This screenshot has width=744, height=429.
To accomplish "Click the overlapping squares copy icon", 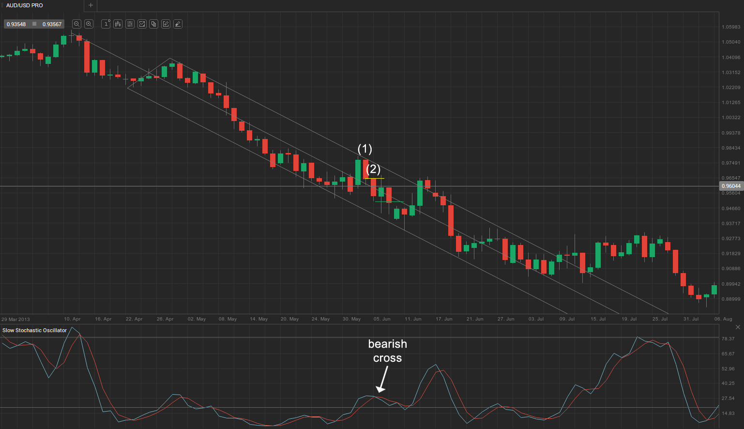I will pyautogui.click(x=153, y=24).
